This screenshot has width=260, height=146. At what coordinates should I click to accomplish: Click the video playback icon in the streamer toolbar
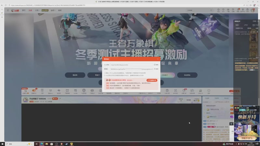pos(192,91)
